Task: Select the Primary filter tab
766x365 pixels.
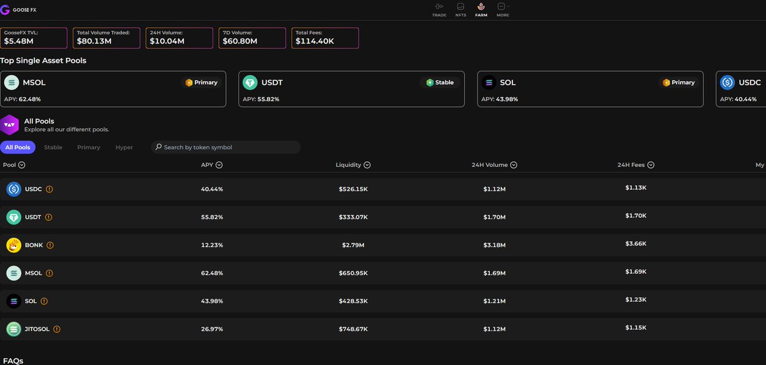Action: click(x=89, y=147)
